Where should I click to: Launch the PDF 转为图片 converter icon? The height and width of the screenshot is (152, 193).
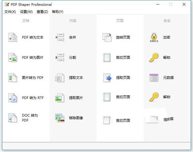13,57
